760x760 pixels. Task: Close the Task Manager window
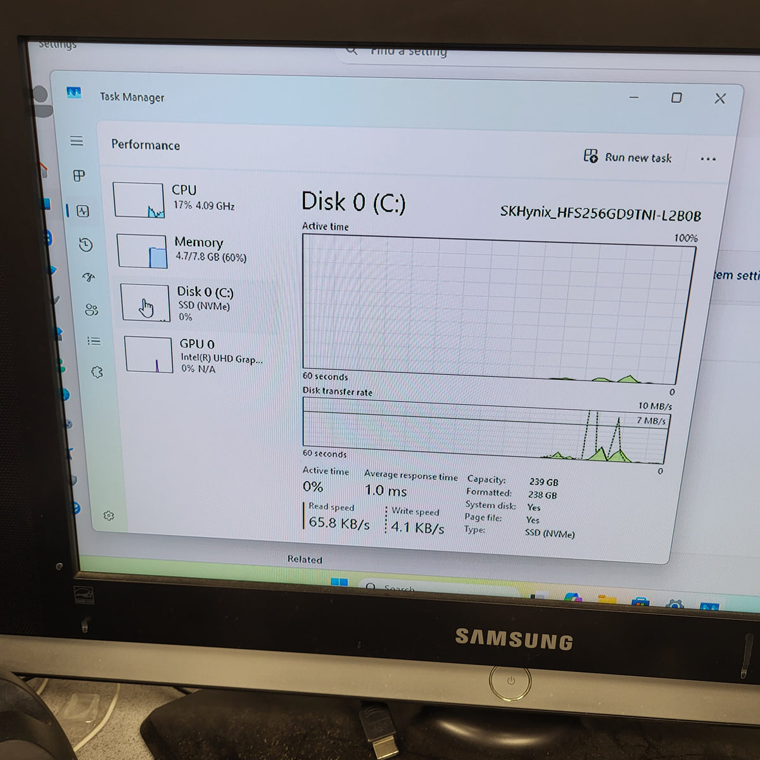pos(720,98)
